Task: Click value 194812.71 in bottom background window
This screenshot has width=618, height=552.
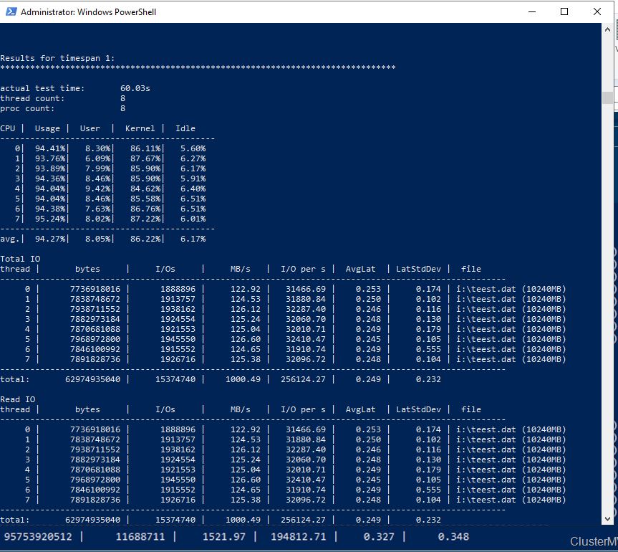Action: pyautogui.click(x=299, y=537)
